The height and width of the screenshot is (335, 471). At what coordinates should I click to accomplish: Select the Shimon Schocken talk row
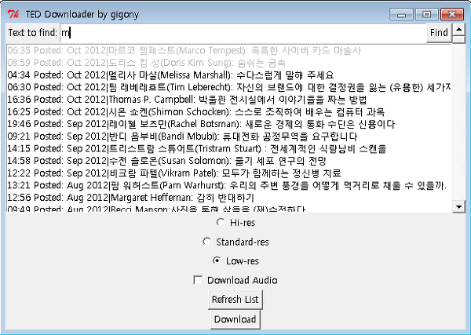pos(229,112)
